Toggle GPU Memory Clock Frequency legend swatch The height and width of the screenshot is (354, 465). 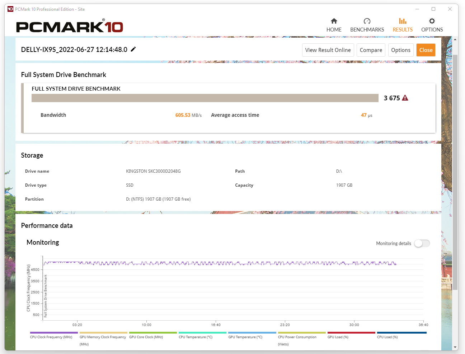tap(103, 333)
